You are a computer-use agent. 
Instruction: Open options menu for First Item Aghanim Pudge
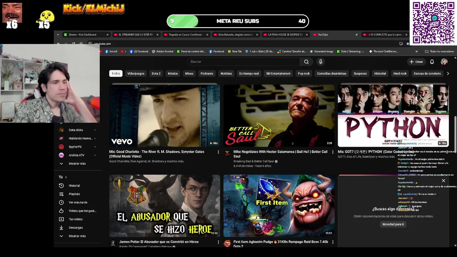point(332,242)
